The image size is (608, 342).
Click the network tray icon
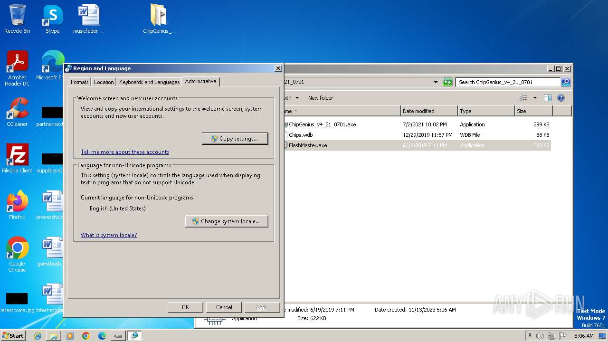point(551,336)
